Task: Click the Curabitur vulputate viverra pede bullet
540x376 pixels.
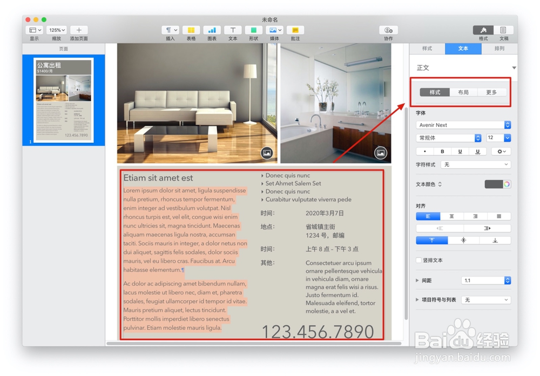Action: tap(308, 199)
